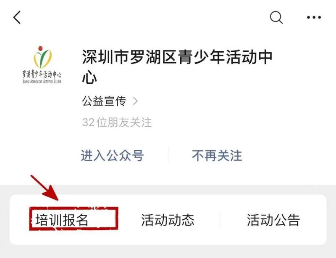Click the red arrow annotation
The width and height of the screenshot is (336, 258).
coord(45,188)
